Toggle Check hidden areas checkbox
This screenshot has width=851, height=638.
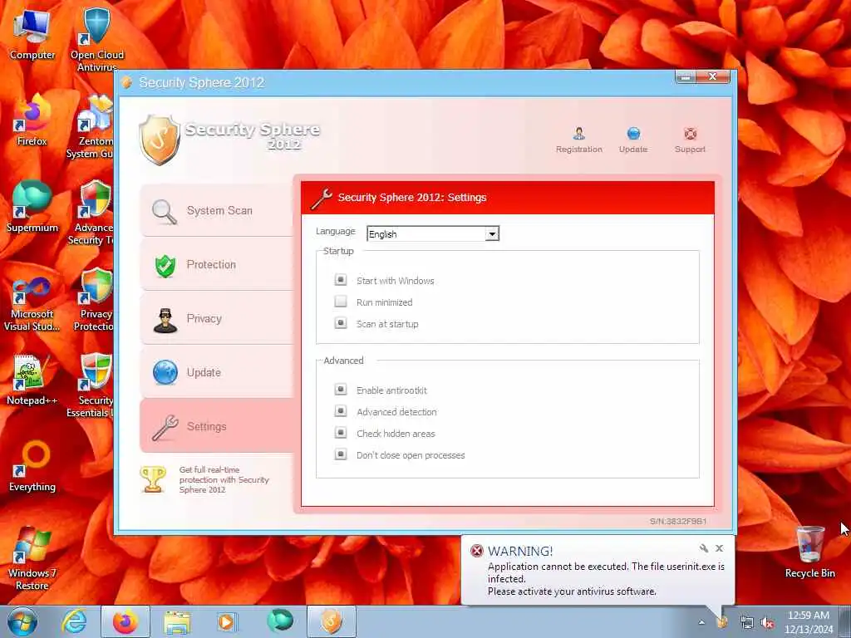coord(340,433)
